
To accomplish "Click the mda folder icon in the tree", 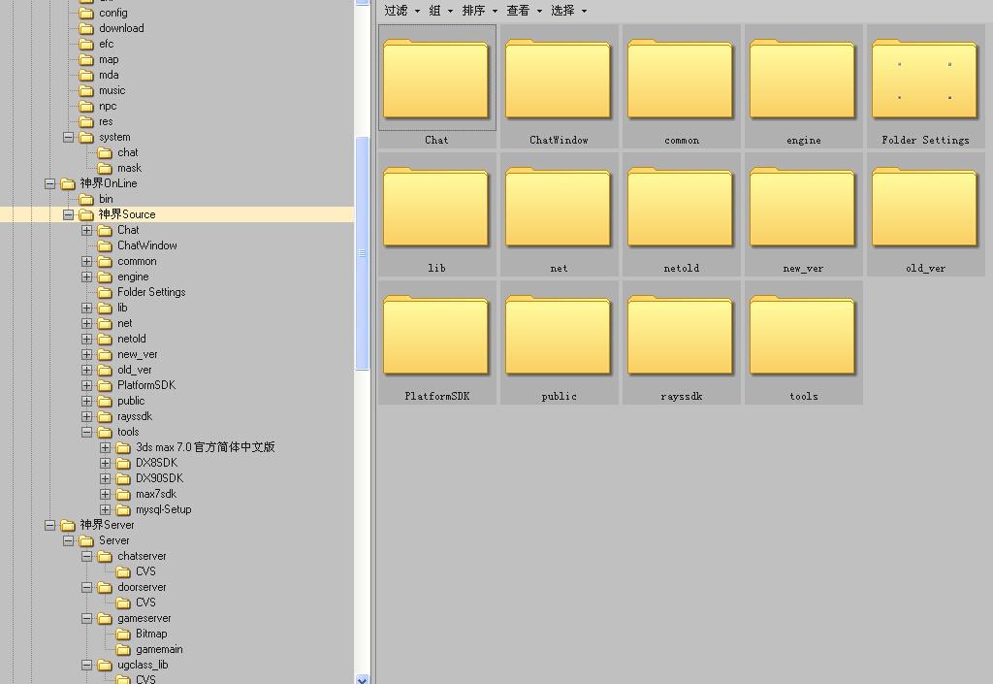I will point(86,75).
